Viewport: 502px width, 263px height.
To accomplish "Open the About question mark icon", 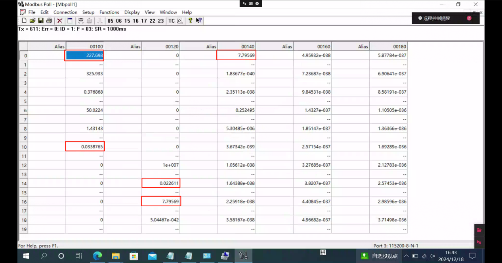I will [x=190, y=21].
